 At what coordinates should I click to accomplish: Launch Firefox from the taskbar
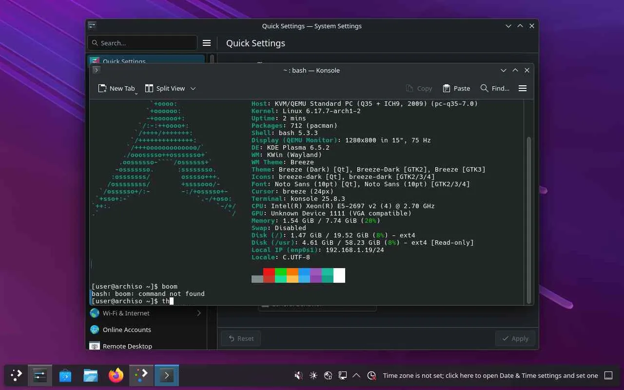pyautogui.click(x=116, y=375)
